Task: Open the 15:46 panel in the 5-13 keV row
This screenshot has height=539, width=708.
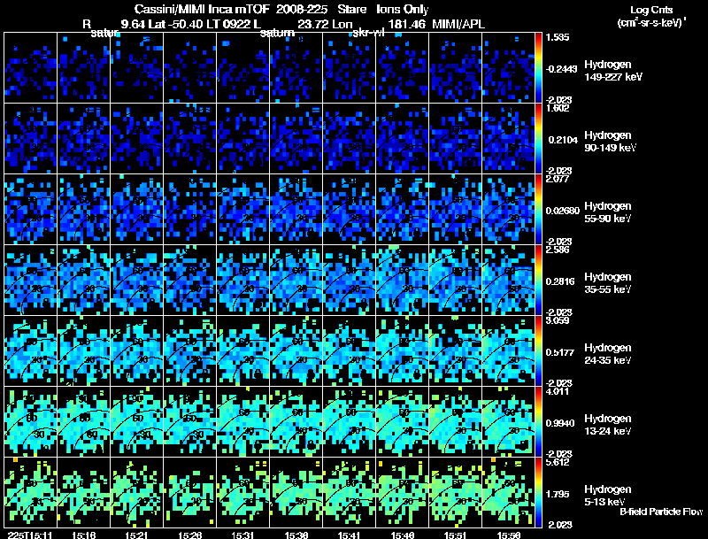Action: (x=403, y=493)
